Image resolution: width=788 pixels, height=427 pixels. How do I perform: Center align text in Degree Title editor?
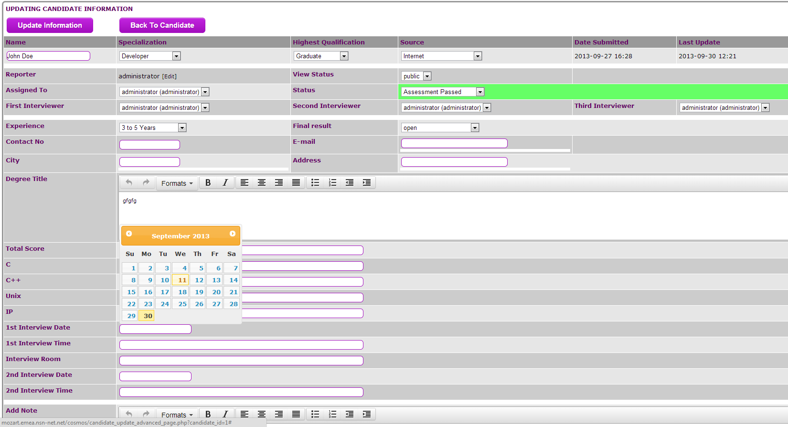(x=262, y=182)
